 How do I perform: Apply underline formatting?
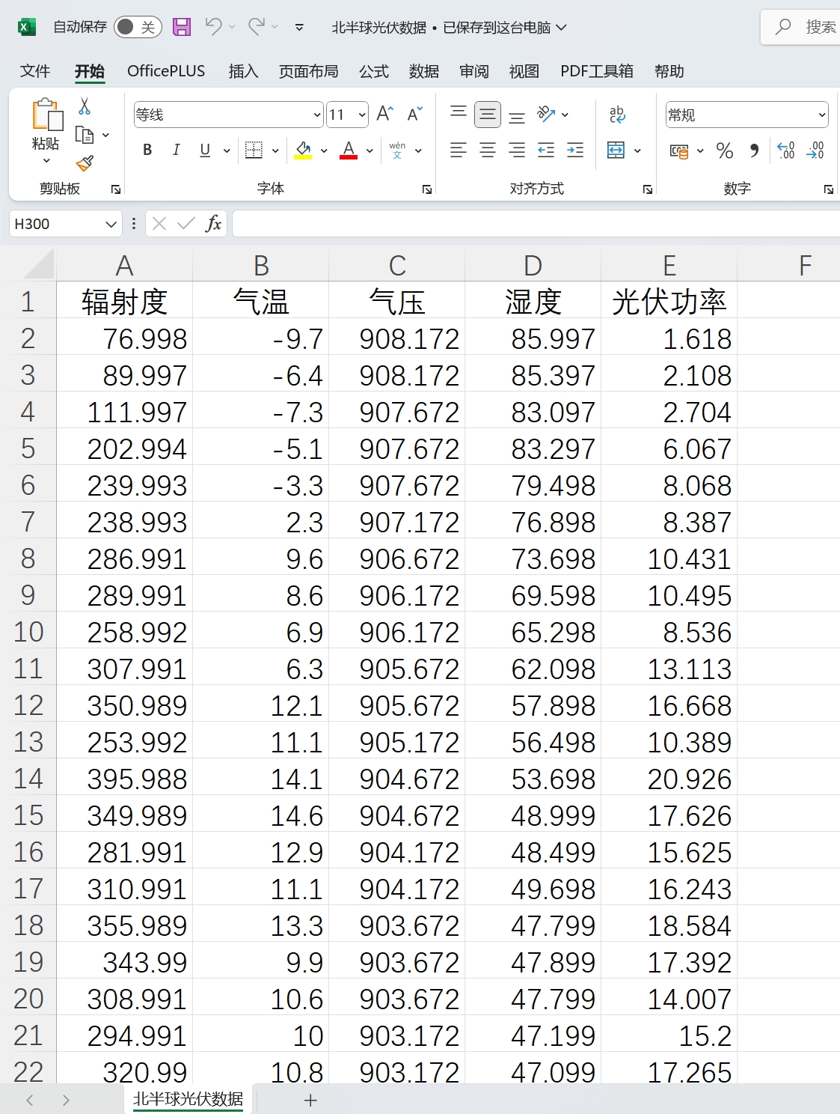click(x=203, y=150)
